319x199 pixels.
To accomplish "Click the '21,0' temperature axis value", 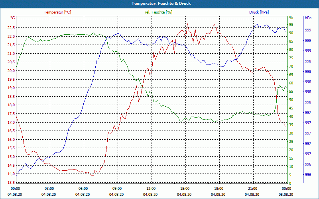I will pos(11,54).
